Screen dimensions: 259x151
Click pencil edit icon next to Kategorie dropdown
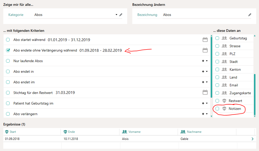coord(121,15)
